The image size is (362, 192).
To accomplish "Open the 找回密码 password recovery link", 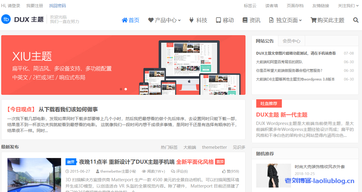I will tap(57, 5).
